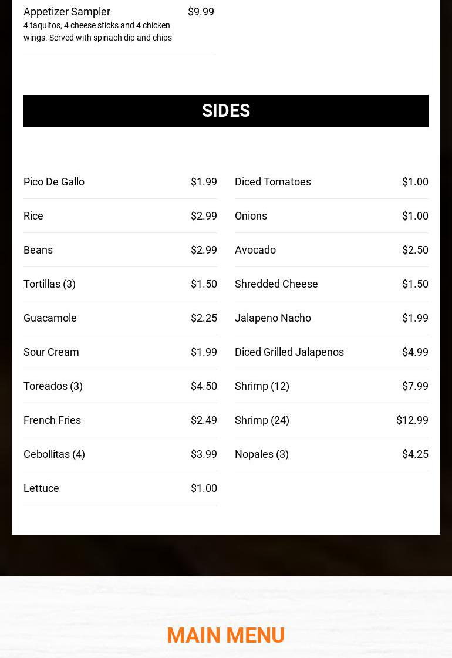This screenshot has height=658, width=452.
Task: Click the SIDES section header banner
Action: pyautogui.click(x=226, y=110)
